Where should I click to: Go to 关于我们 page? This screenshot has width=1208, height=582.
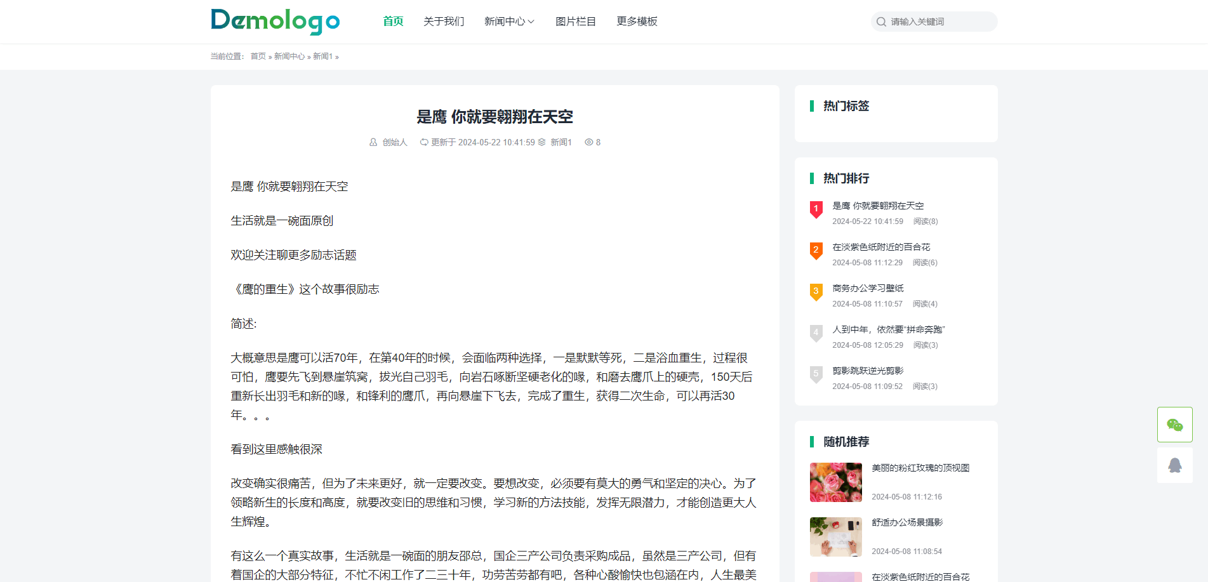click(444, 22)
